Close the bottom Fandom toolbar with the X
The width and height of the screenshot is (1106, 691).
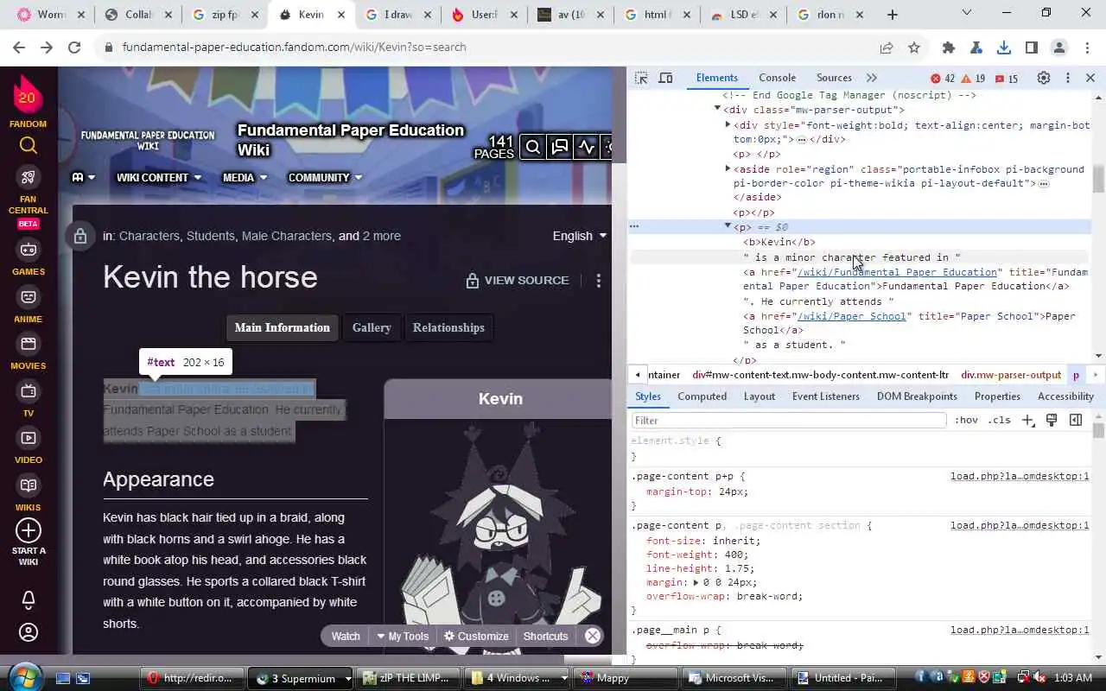click(x=593, y=636)
